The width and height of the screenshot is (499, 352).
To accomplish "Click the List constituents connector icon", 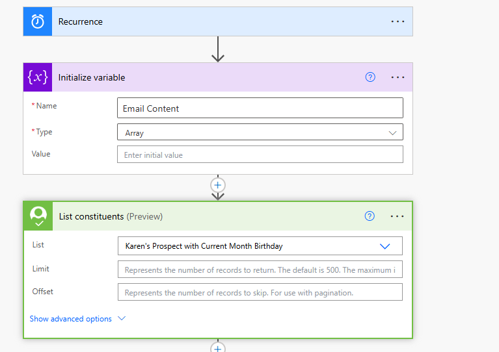I will point(38,216).
